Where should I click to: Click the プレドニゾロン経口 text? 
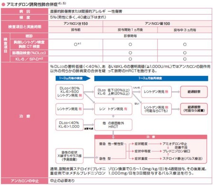(176, 151)
